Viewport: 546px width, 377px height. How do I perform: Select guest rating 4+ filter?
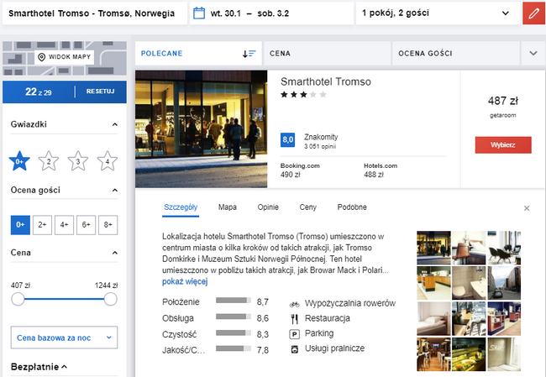coord(64,225)
